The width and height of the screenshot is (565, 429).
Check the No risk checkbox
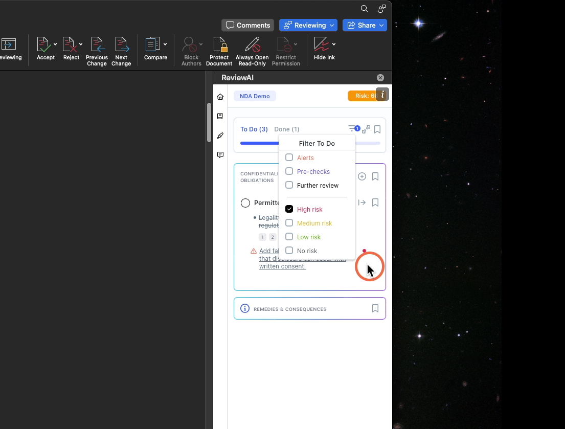(x=289, y=251)
